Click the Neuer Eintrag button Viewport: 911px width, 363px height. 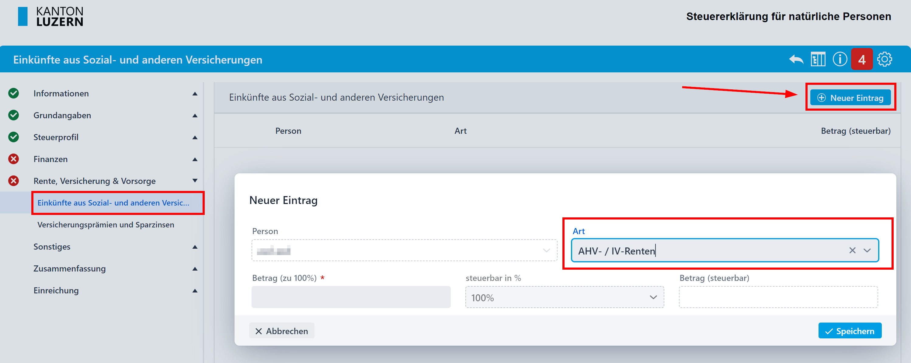point(850,98)
